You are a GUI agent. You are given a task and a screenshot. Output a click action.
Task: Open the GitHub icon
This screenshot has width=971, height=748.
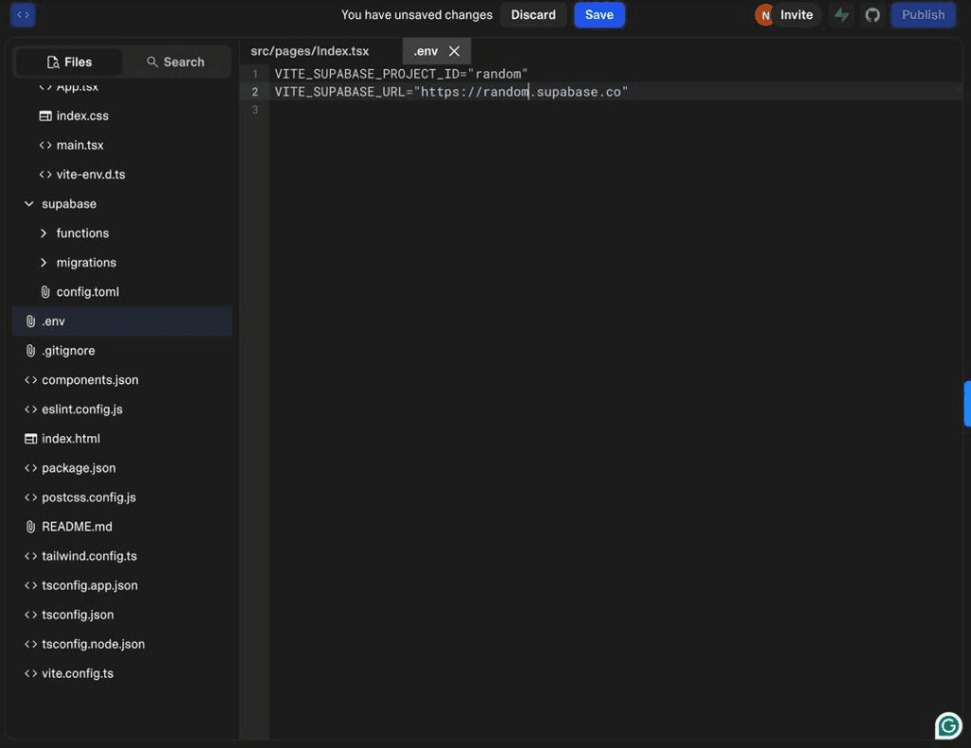click(872, 15)
